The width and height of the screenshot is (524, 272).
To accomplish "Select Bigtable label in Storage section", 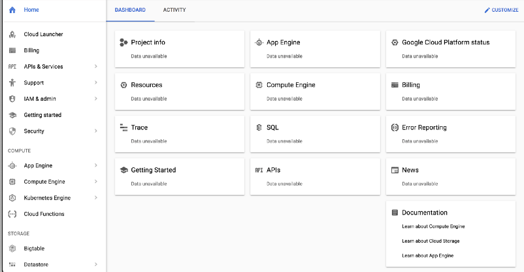I will pos(34,248).
